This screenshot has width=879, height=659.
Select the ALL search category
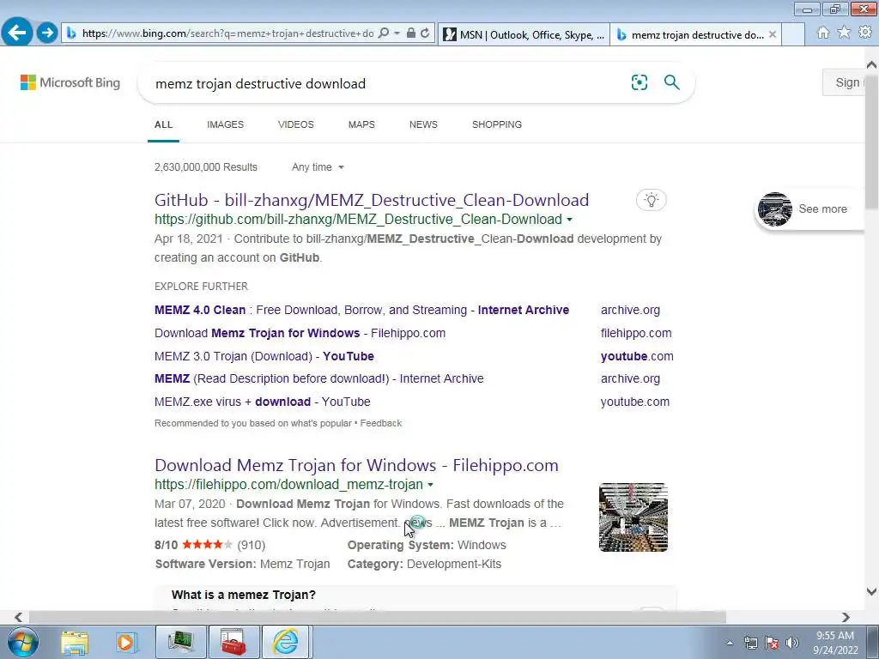[x=164, y=124]
